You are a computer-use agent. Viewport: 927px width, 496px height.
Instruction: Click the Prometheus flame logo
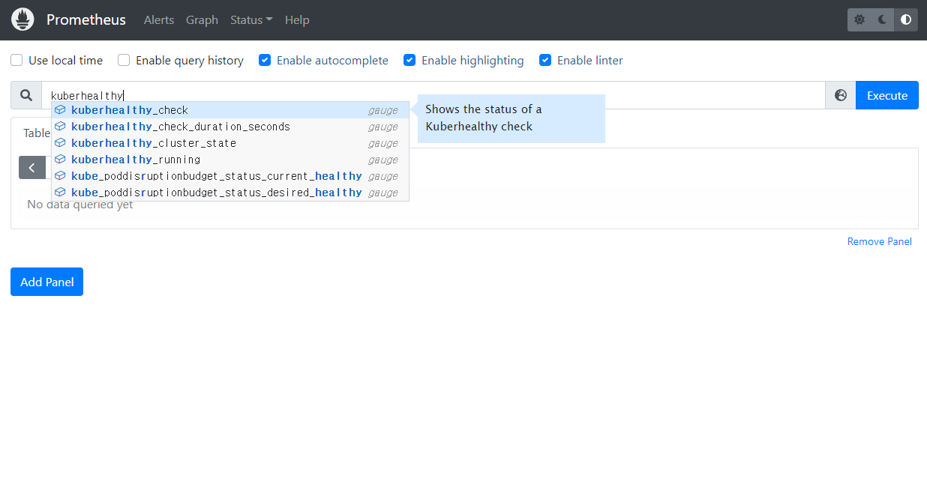22,19
